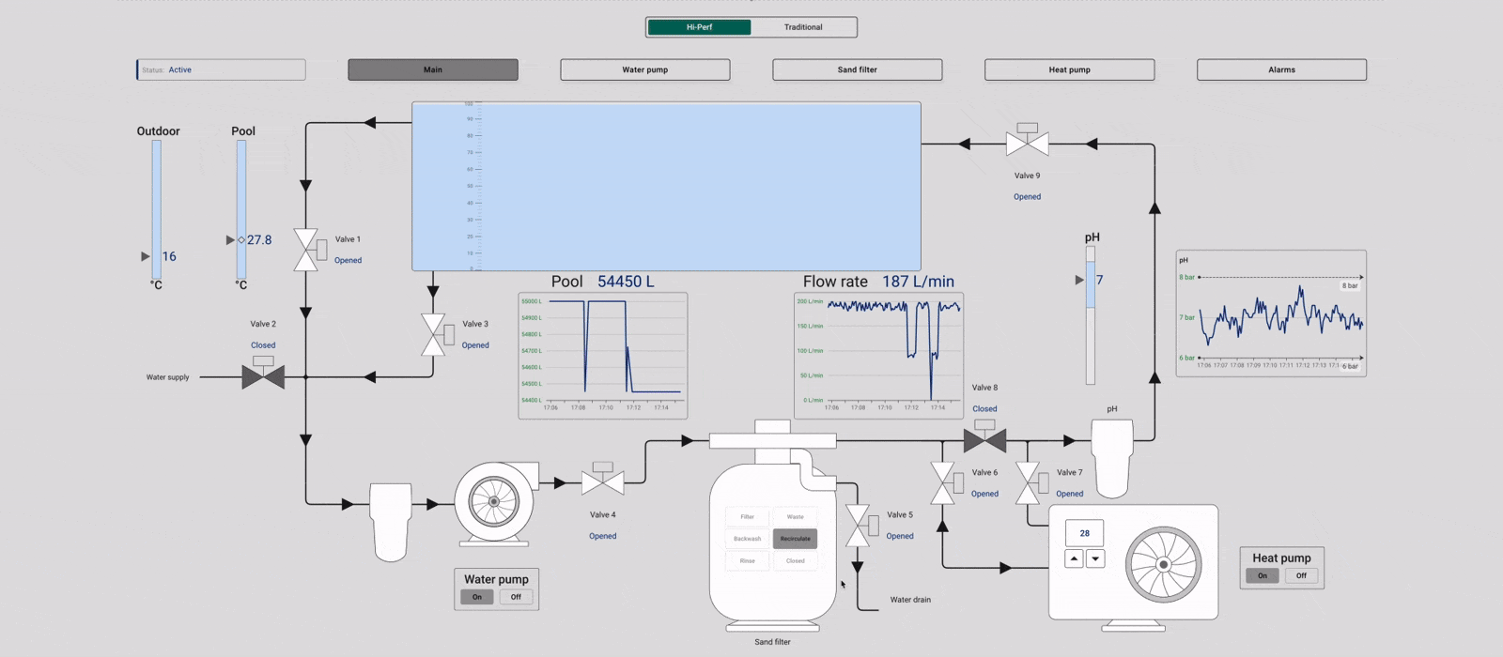Click the Valve 8 Closed status text
The image size is (1503, 657).
[984, 409]
